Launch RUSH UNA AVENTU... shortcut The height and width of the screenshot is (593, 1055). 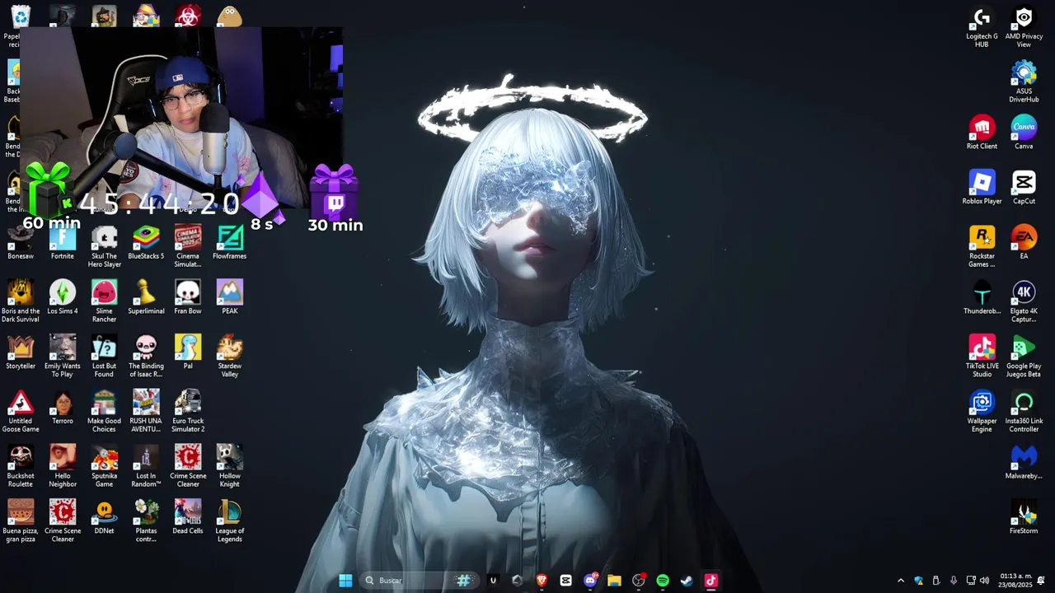point(146,412)
